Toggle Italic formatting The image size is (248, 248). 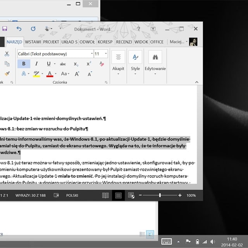tap(36, 64)
